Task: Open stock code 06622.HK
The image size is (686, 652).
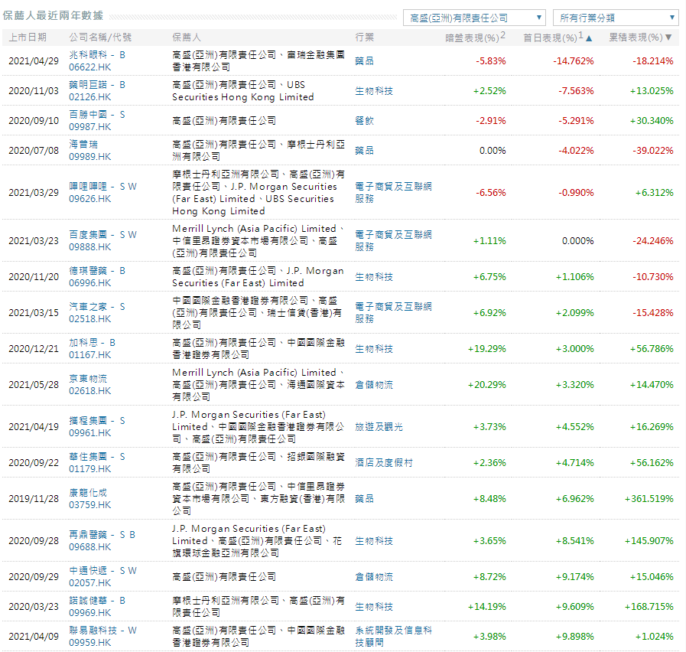Action: click(90, 67)
